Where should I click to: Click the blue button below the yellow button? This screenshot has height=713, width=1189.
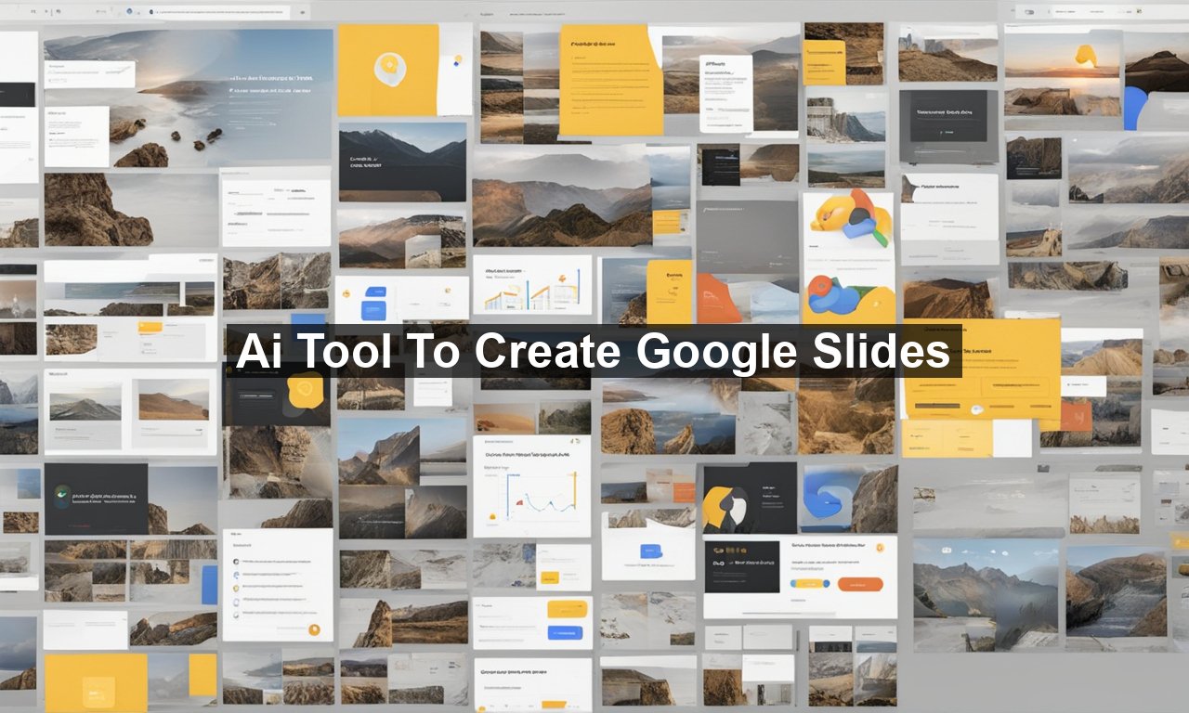(566, 632)
